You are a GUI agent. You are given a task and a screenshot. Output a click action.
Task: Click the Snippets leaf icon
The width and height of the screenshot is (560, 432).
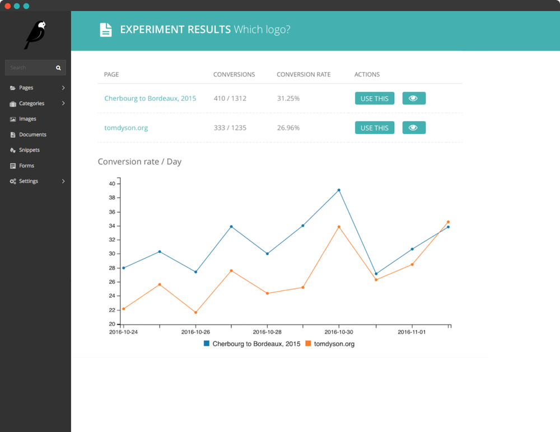[13, 151]
